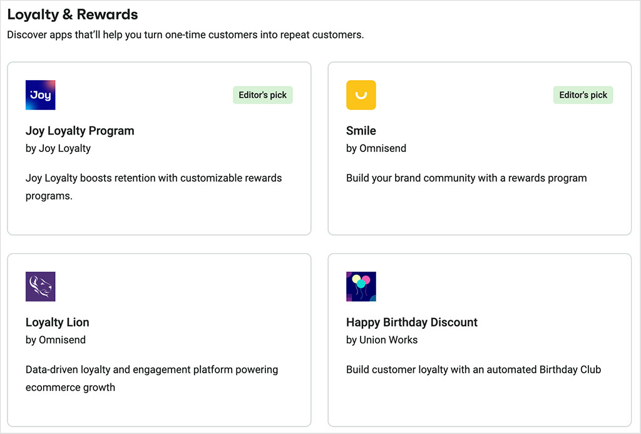Click 'by Joy Loyalty' developer name

tap(58, 149)
